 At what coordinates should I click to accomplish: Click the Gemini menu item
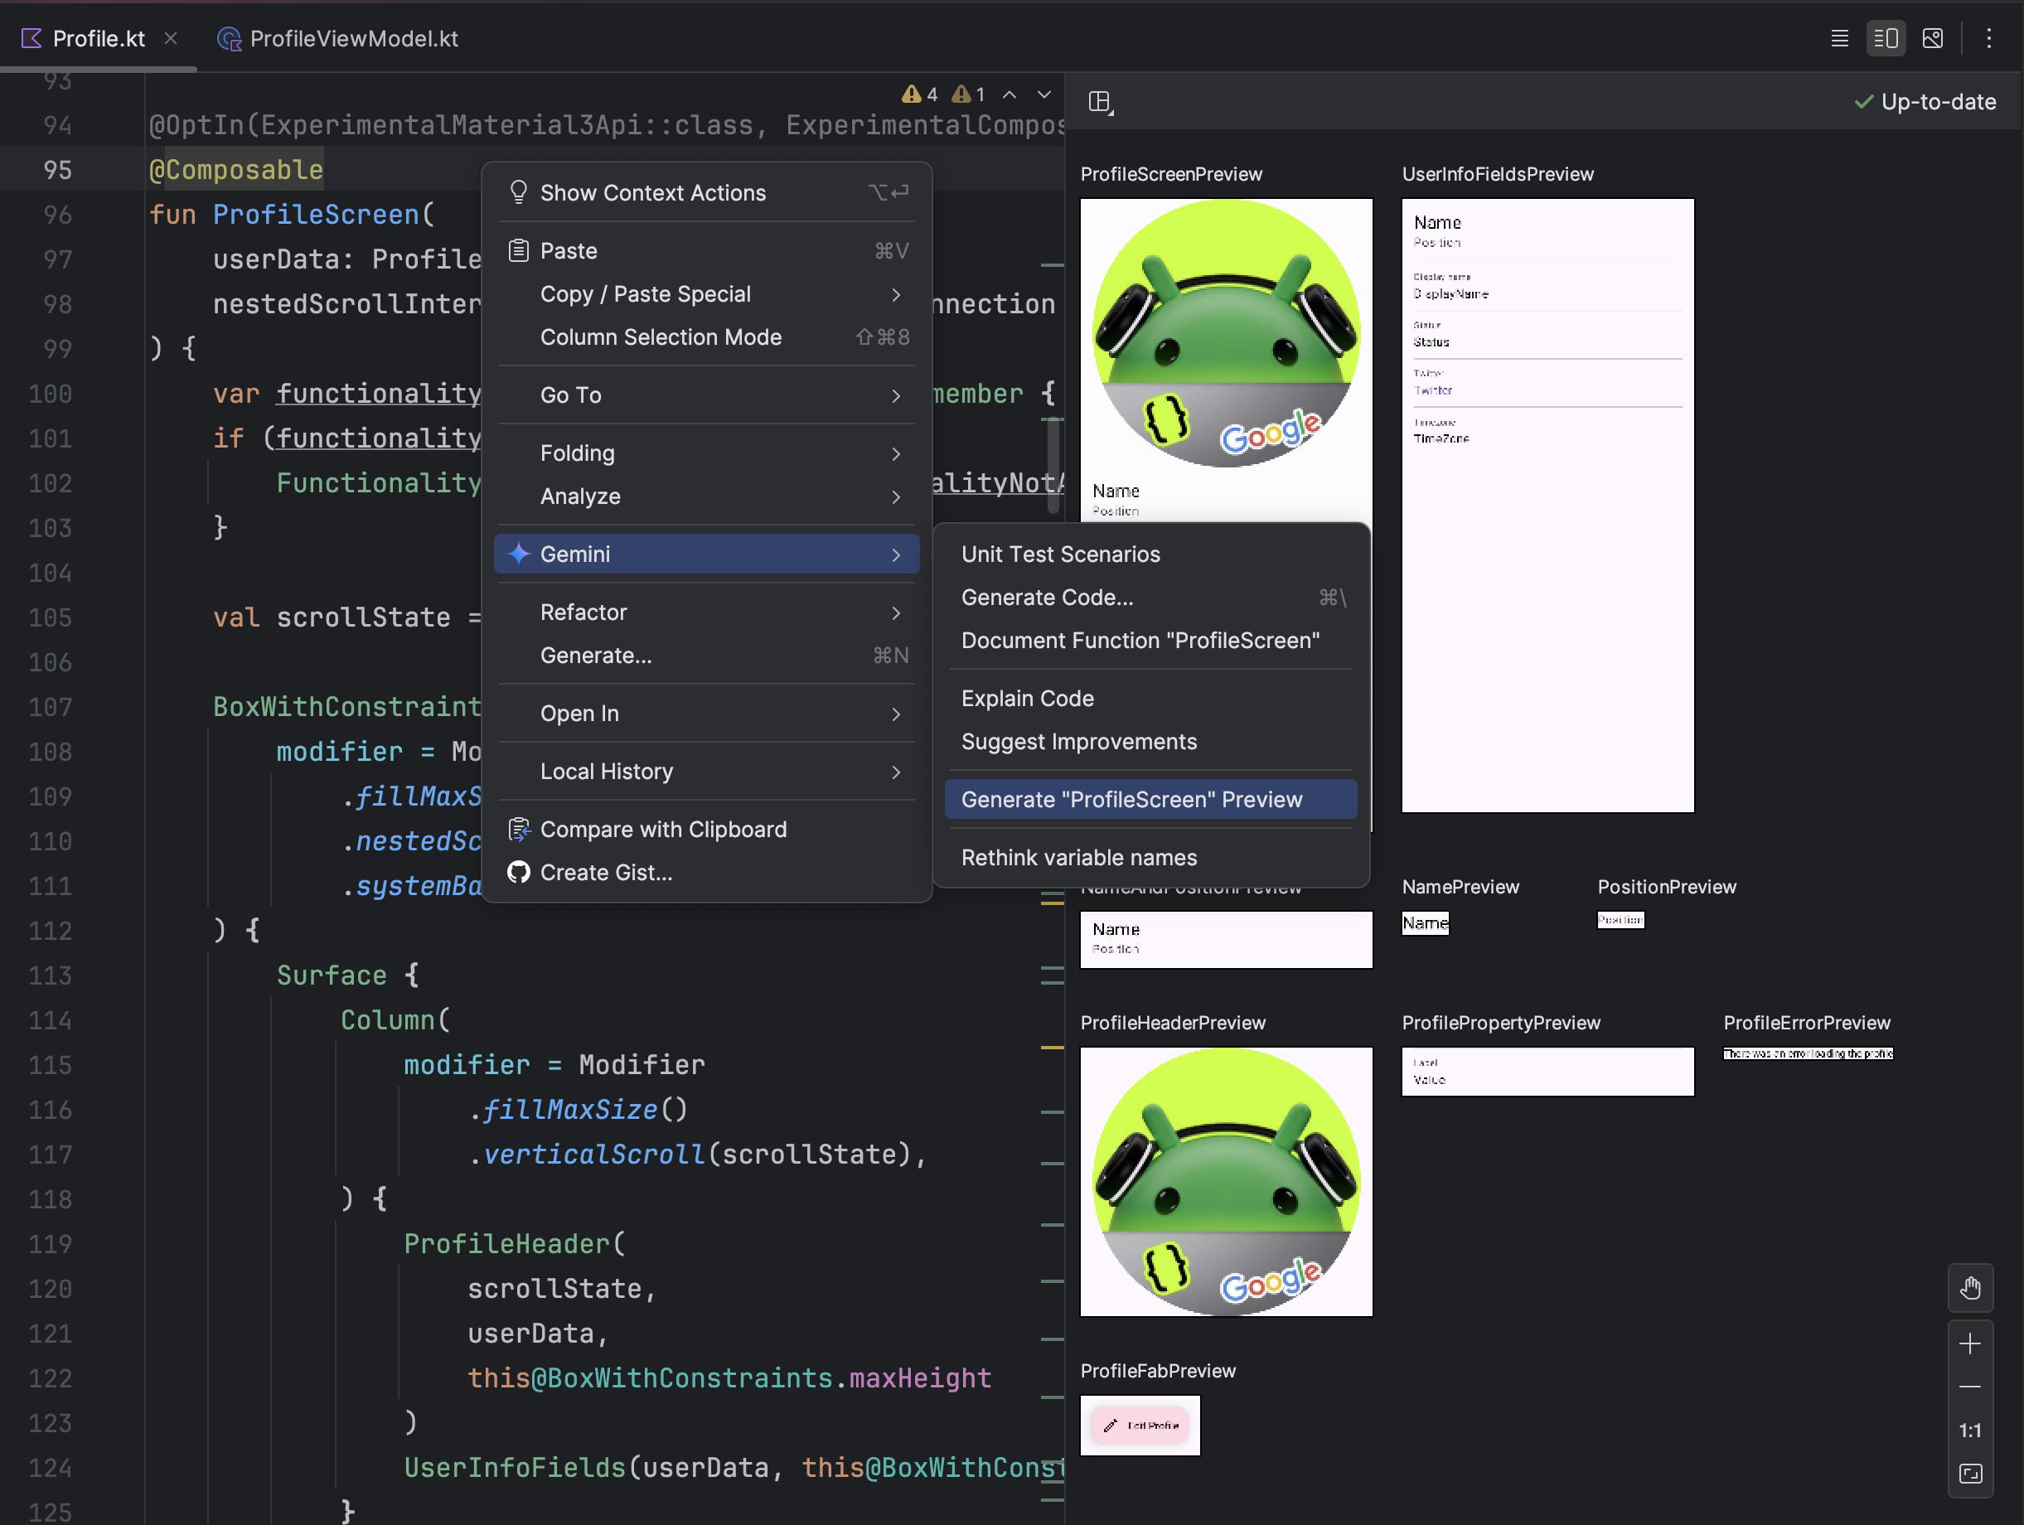pyautogui.click(x=711, y=554)
